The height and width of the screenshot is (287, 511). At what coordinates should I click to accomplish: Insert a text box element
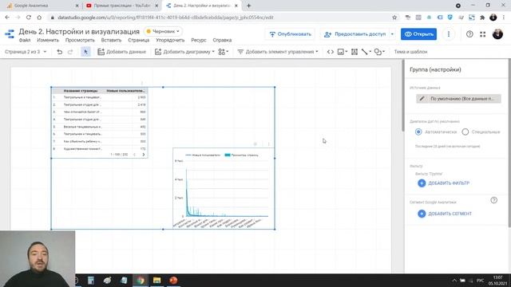pos(355,52)
